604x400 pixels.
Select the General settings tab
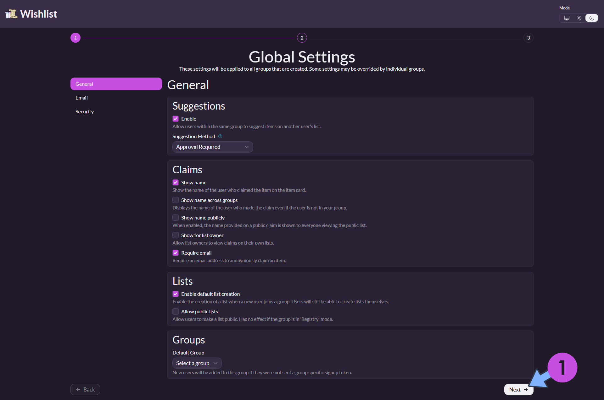click(x=116, y=84)
